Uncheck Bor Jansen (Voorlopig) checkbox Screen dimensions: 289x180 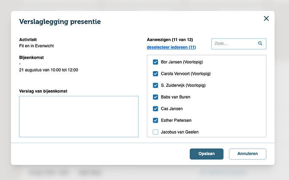155,62
